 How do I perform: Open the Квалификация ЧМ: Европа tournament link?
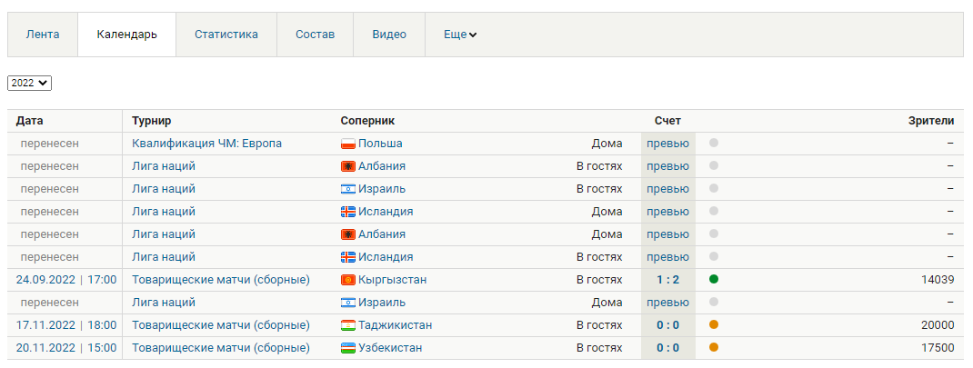click(206, 144)
